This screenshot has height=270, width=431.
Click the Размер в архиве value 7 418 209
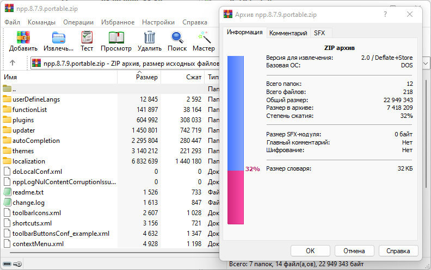point(399,108)
